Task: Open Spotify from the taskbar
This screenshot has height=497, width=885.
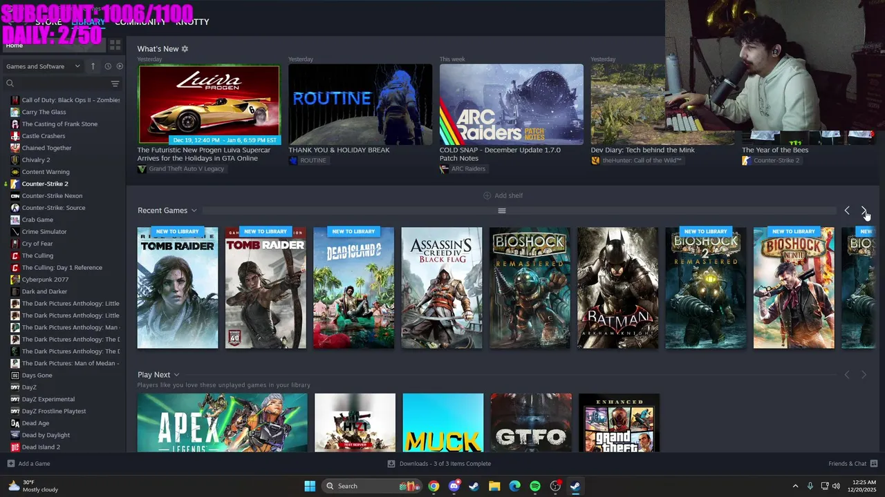Action: coord(535,486)
